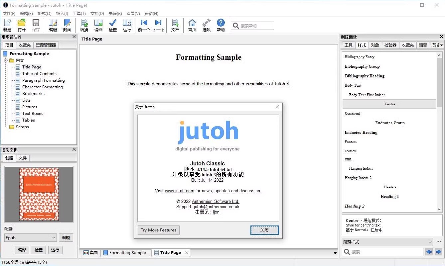Select the Bibliography Heading style
445x266 pixels.
[x=389, y=76]
